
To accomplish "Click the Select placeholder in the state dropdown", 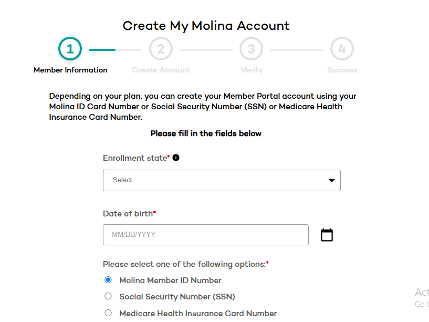I will [122, 180].
